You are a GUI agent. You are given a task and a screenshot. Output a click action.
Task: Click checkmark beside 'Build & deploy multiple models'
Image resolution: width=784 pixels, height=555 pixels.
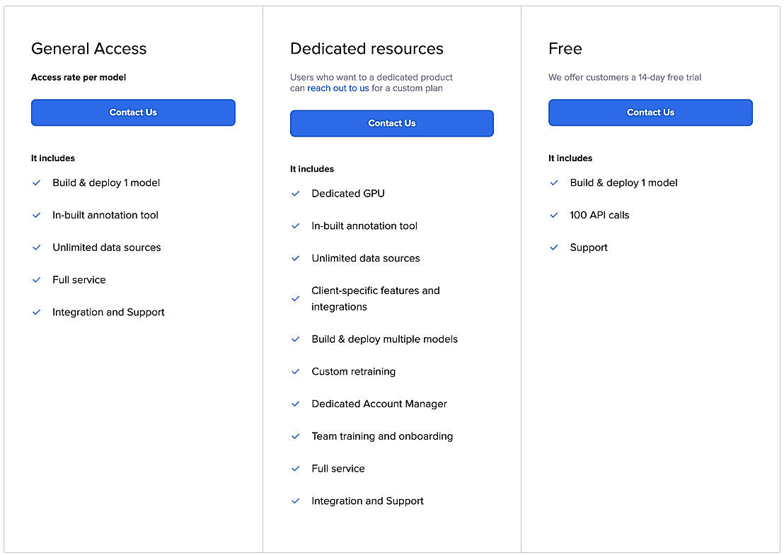click(x=296, y=339)
